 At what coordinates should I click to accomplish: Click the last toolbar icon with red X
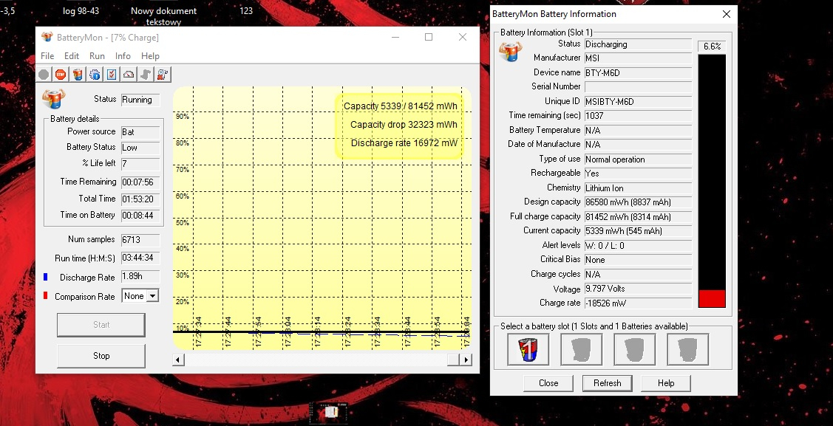(x=163, y=75)
